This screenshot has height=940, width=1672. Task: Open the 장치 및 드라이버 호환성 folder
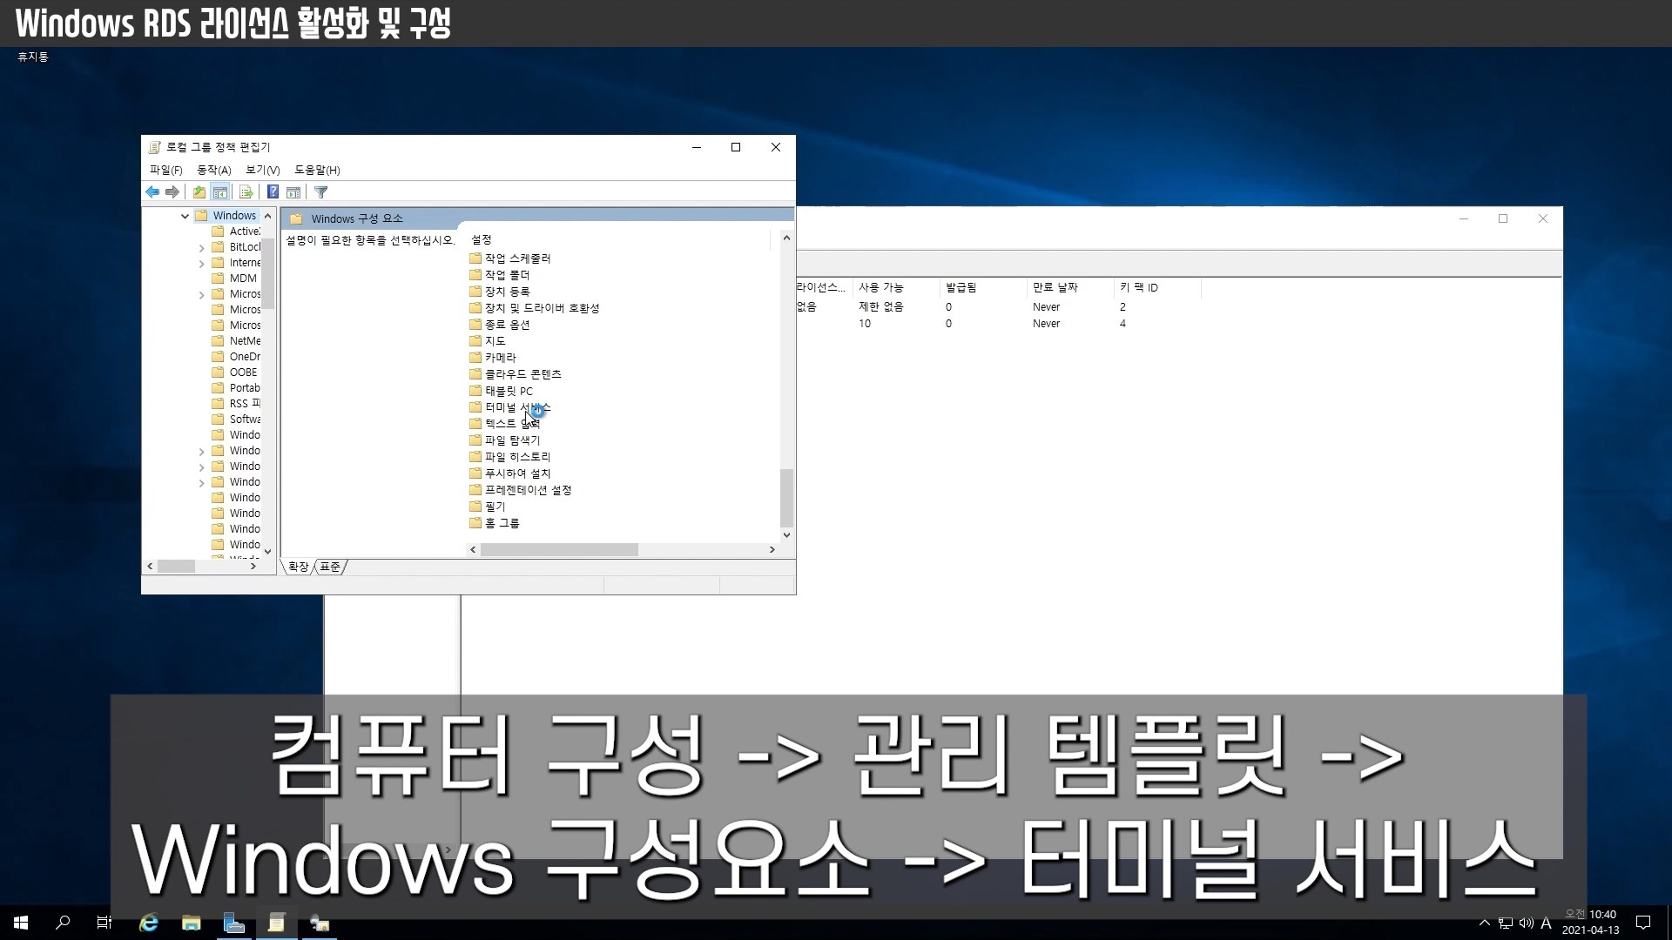click(x=534, y=308)
